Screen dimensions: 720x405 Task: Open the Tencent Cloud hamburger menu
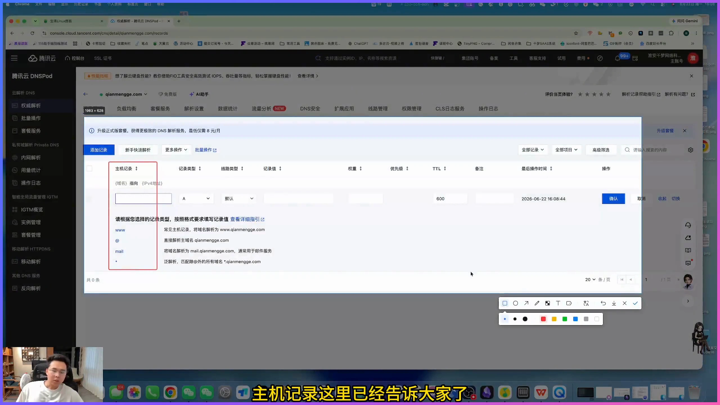click(x=14, y=58)
